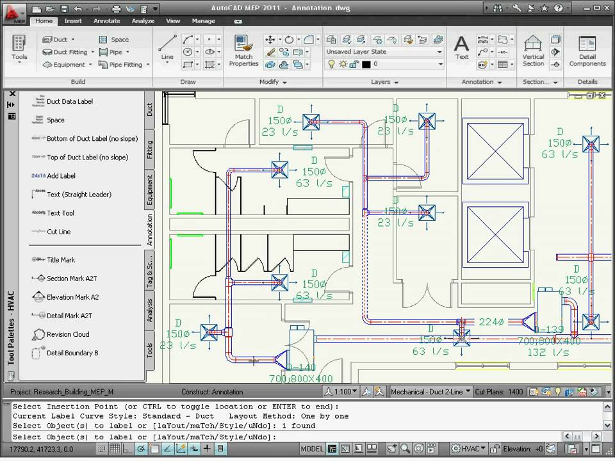Open the Match Properties tool
The height and width of the screenshot is (461, 615).
[243, 51]
